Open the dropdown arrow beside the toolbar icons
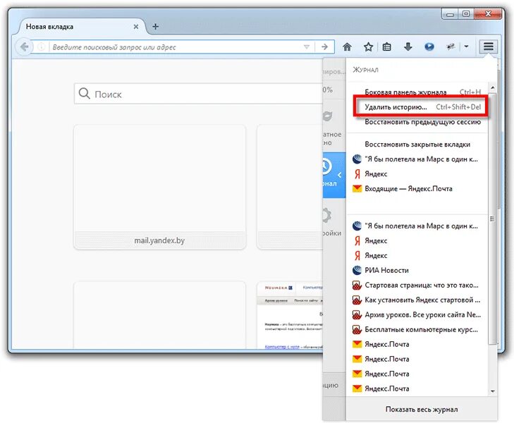This screenshot has height=423, width=514. (466, 47)
